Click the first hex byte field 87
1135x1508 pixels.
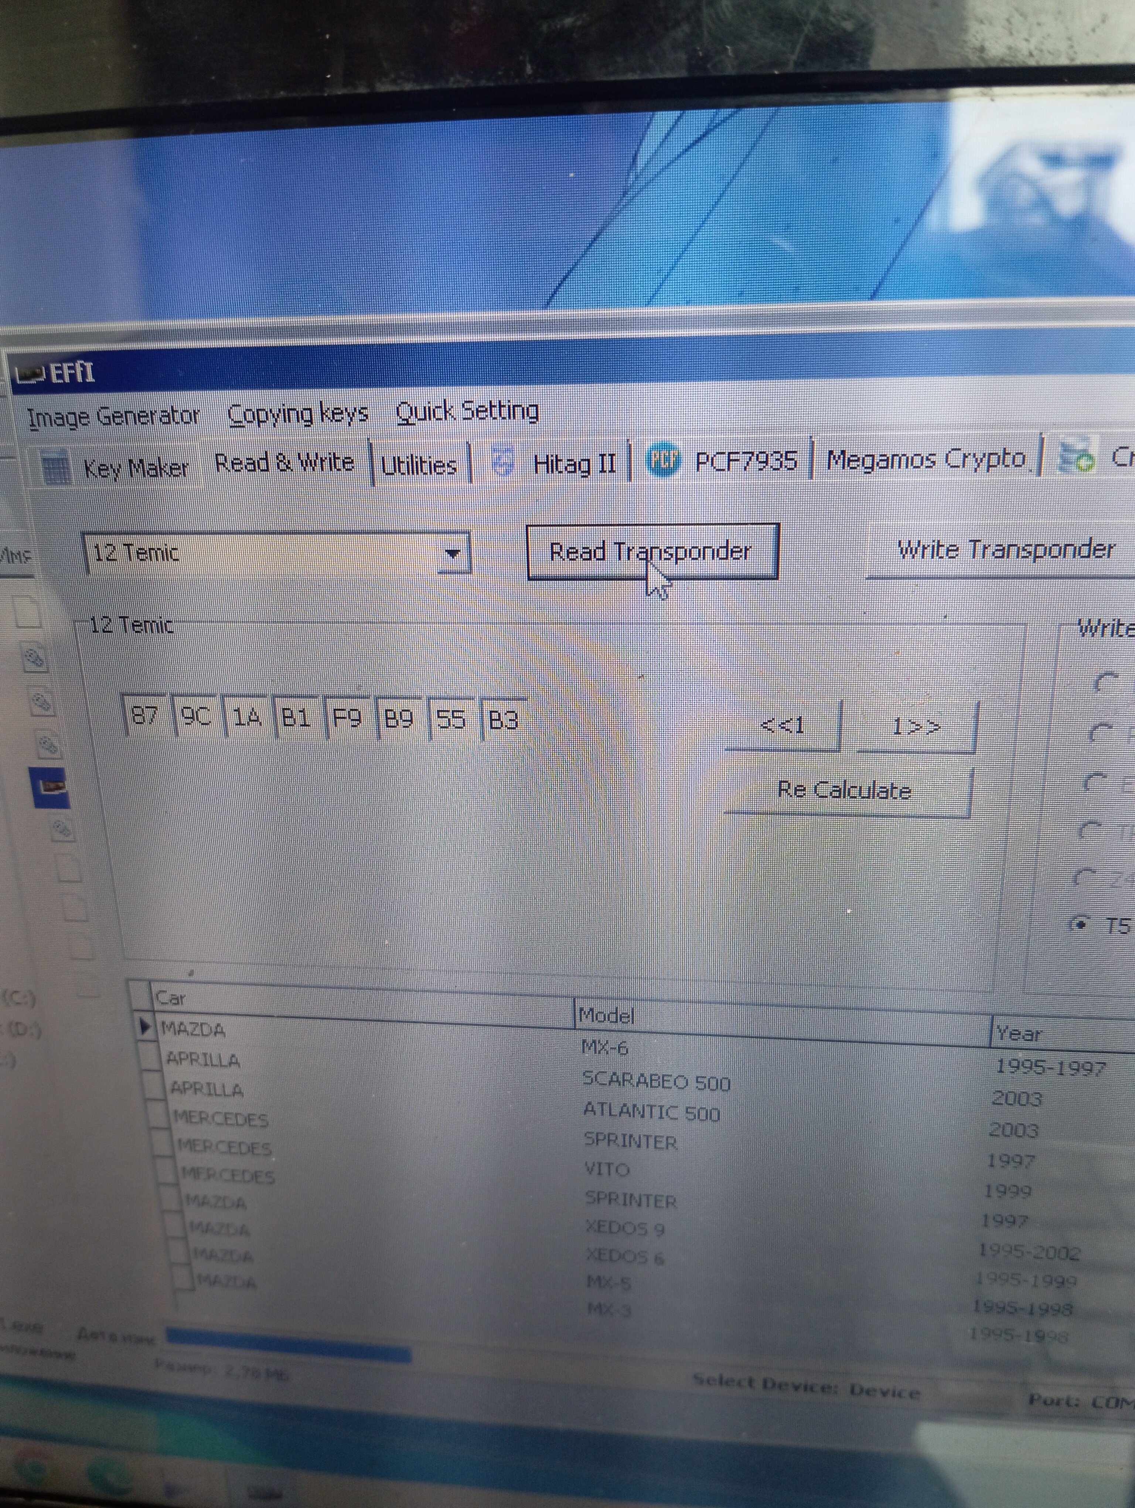click(x=144, y=716)
